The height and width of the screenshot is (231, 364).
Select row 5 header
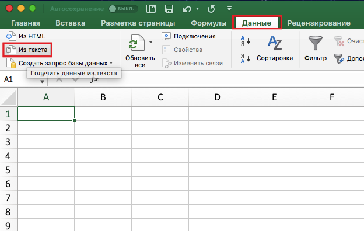pyautogui.click(x=9, y=170)
